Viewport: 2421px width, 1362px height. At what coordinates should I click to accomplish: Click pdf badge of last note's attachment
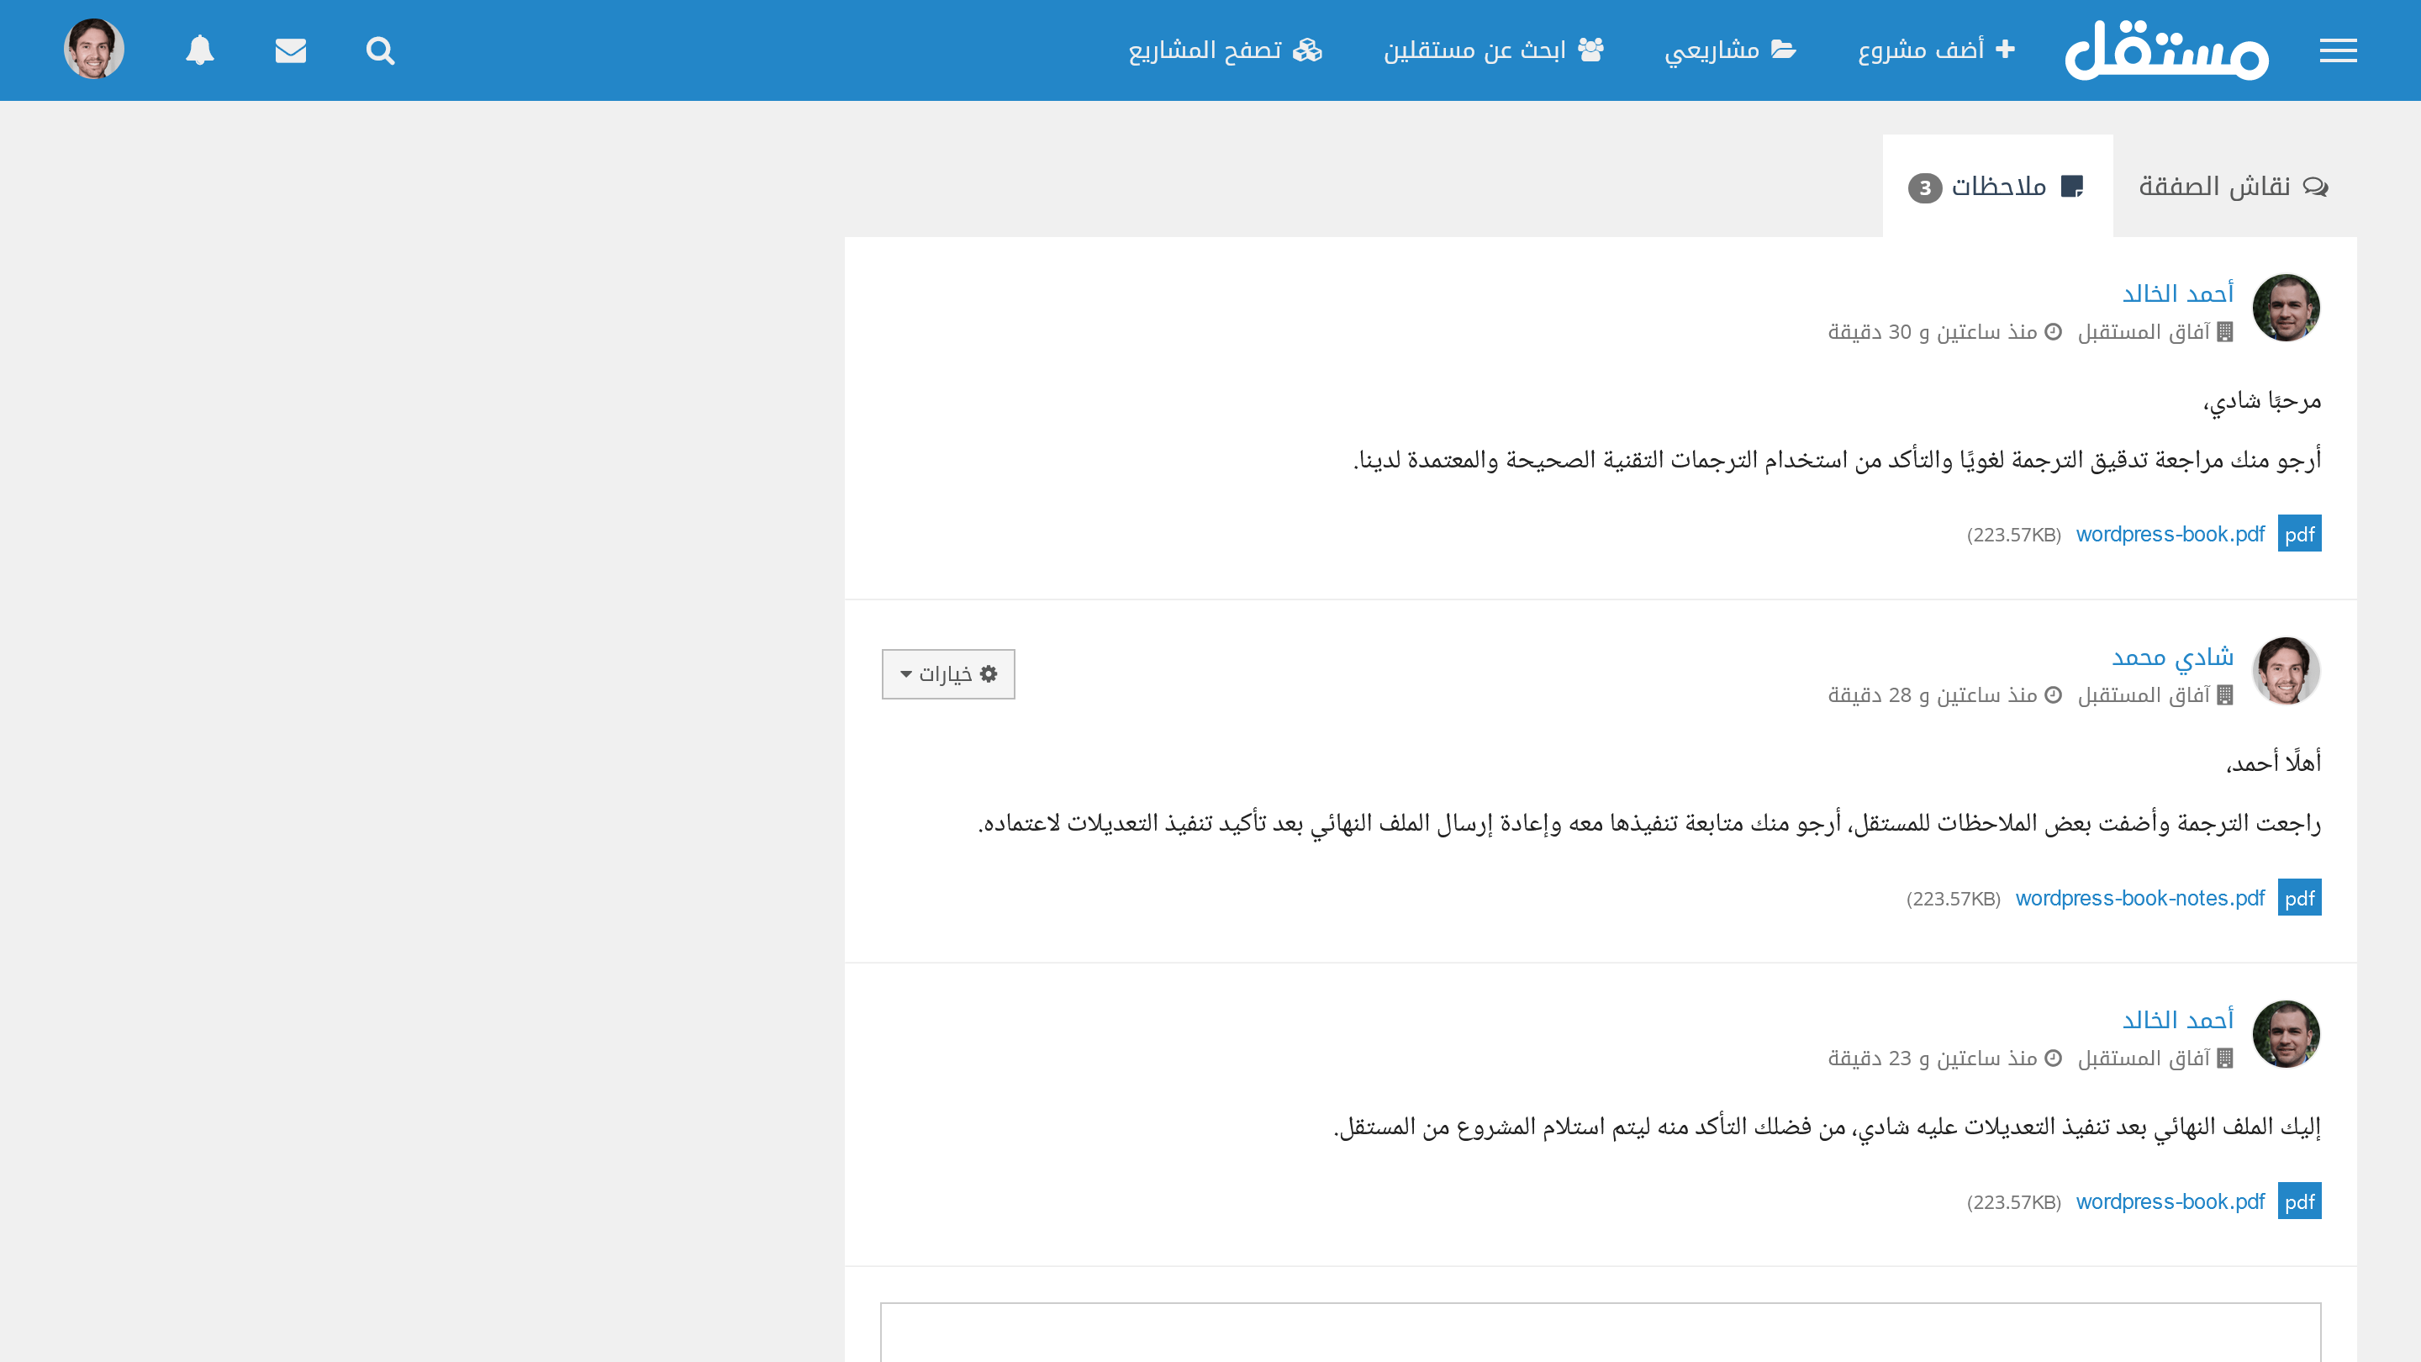2299,1201
